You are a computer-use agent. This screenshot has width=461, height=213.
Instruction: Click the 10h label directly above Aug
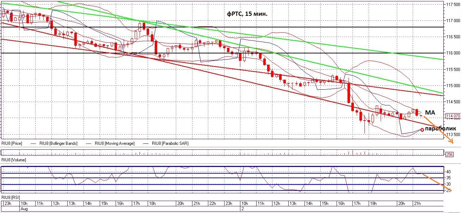point(24,204)
